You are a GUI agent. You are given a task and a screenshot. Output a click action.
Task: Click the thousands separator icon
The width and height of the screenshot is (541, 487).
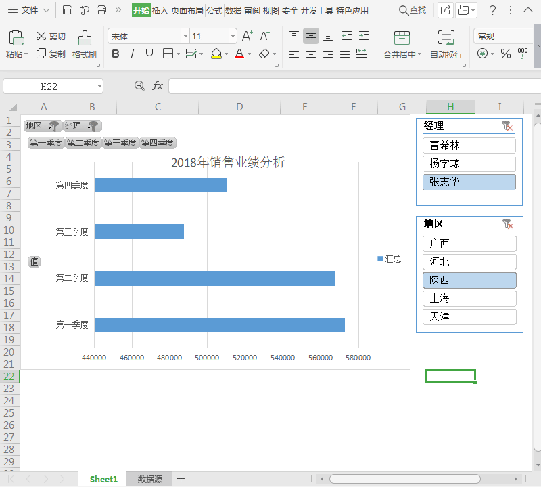tap(523, 53)
